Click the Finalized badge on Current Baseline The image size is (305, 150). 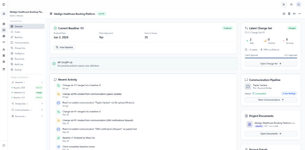[227, 28]
